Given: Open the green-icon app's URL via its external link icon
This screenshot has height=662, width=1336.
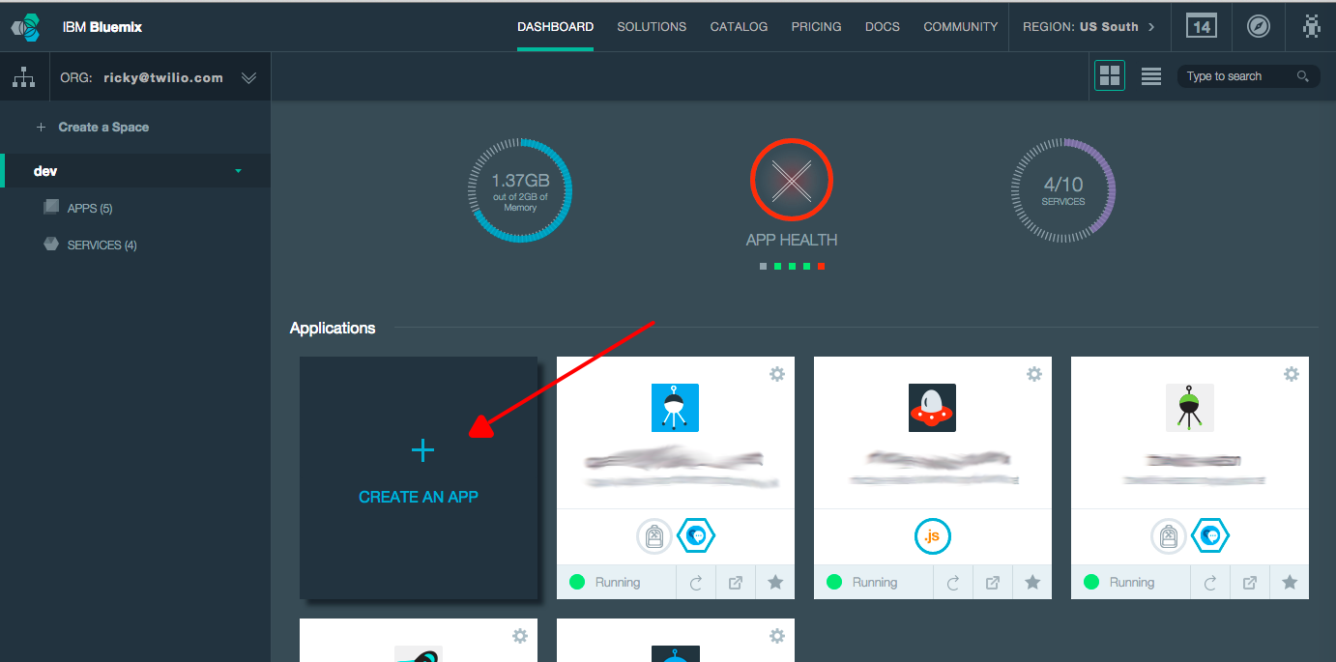Looking at the screenshot, I should coord(1250,583).
